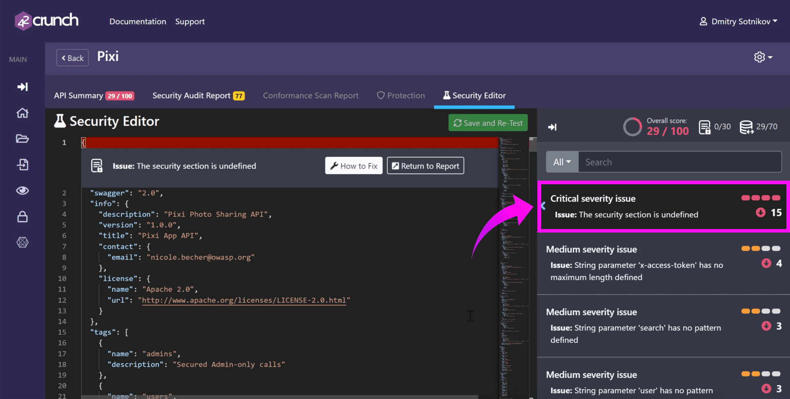
Task: Select x-access-token maximum length issue
Action: 663,263
